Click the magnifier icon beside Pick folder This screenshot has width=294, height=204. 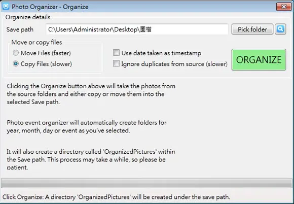(x=280, y=29)
